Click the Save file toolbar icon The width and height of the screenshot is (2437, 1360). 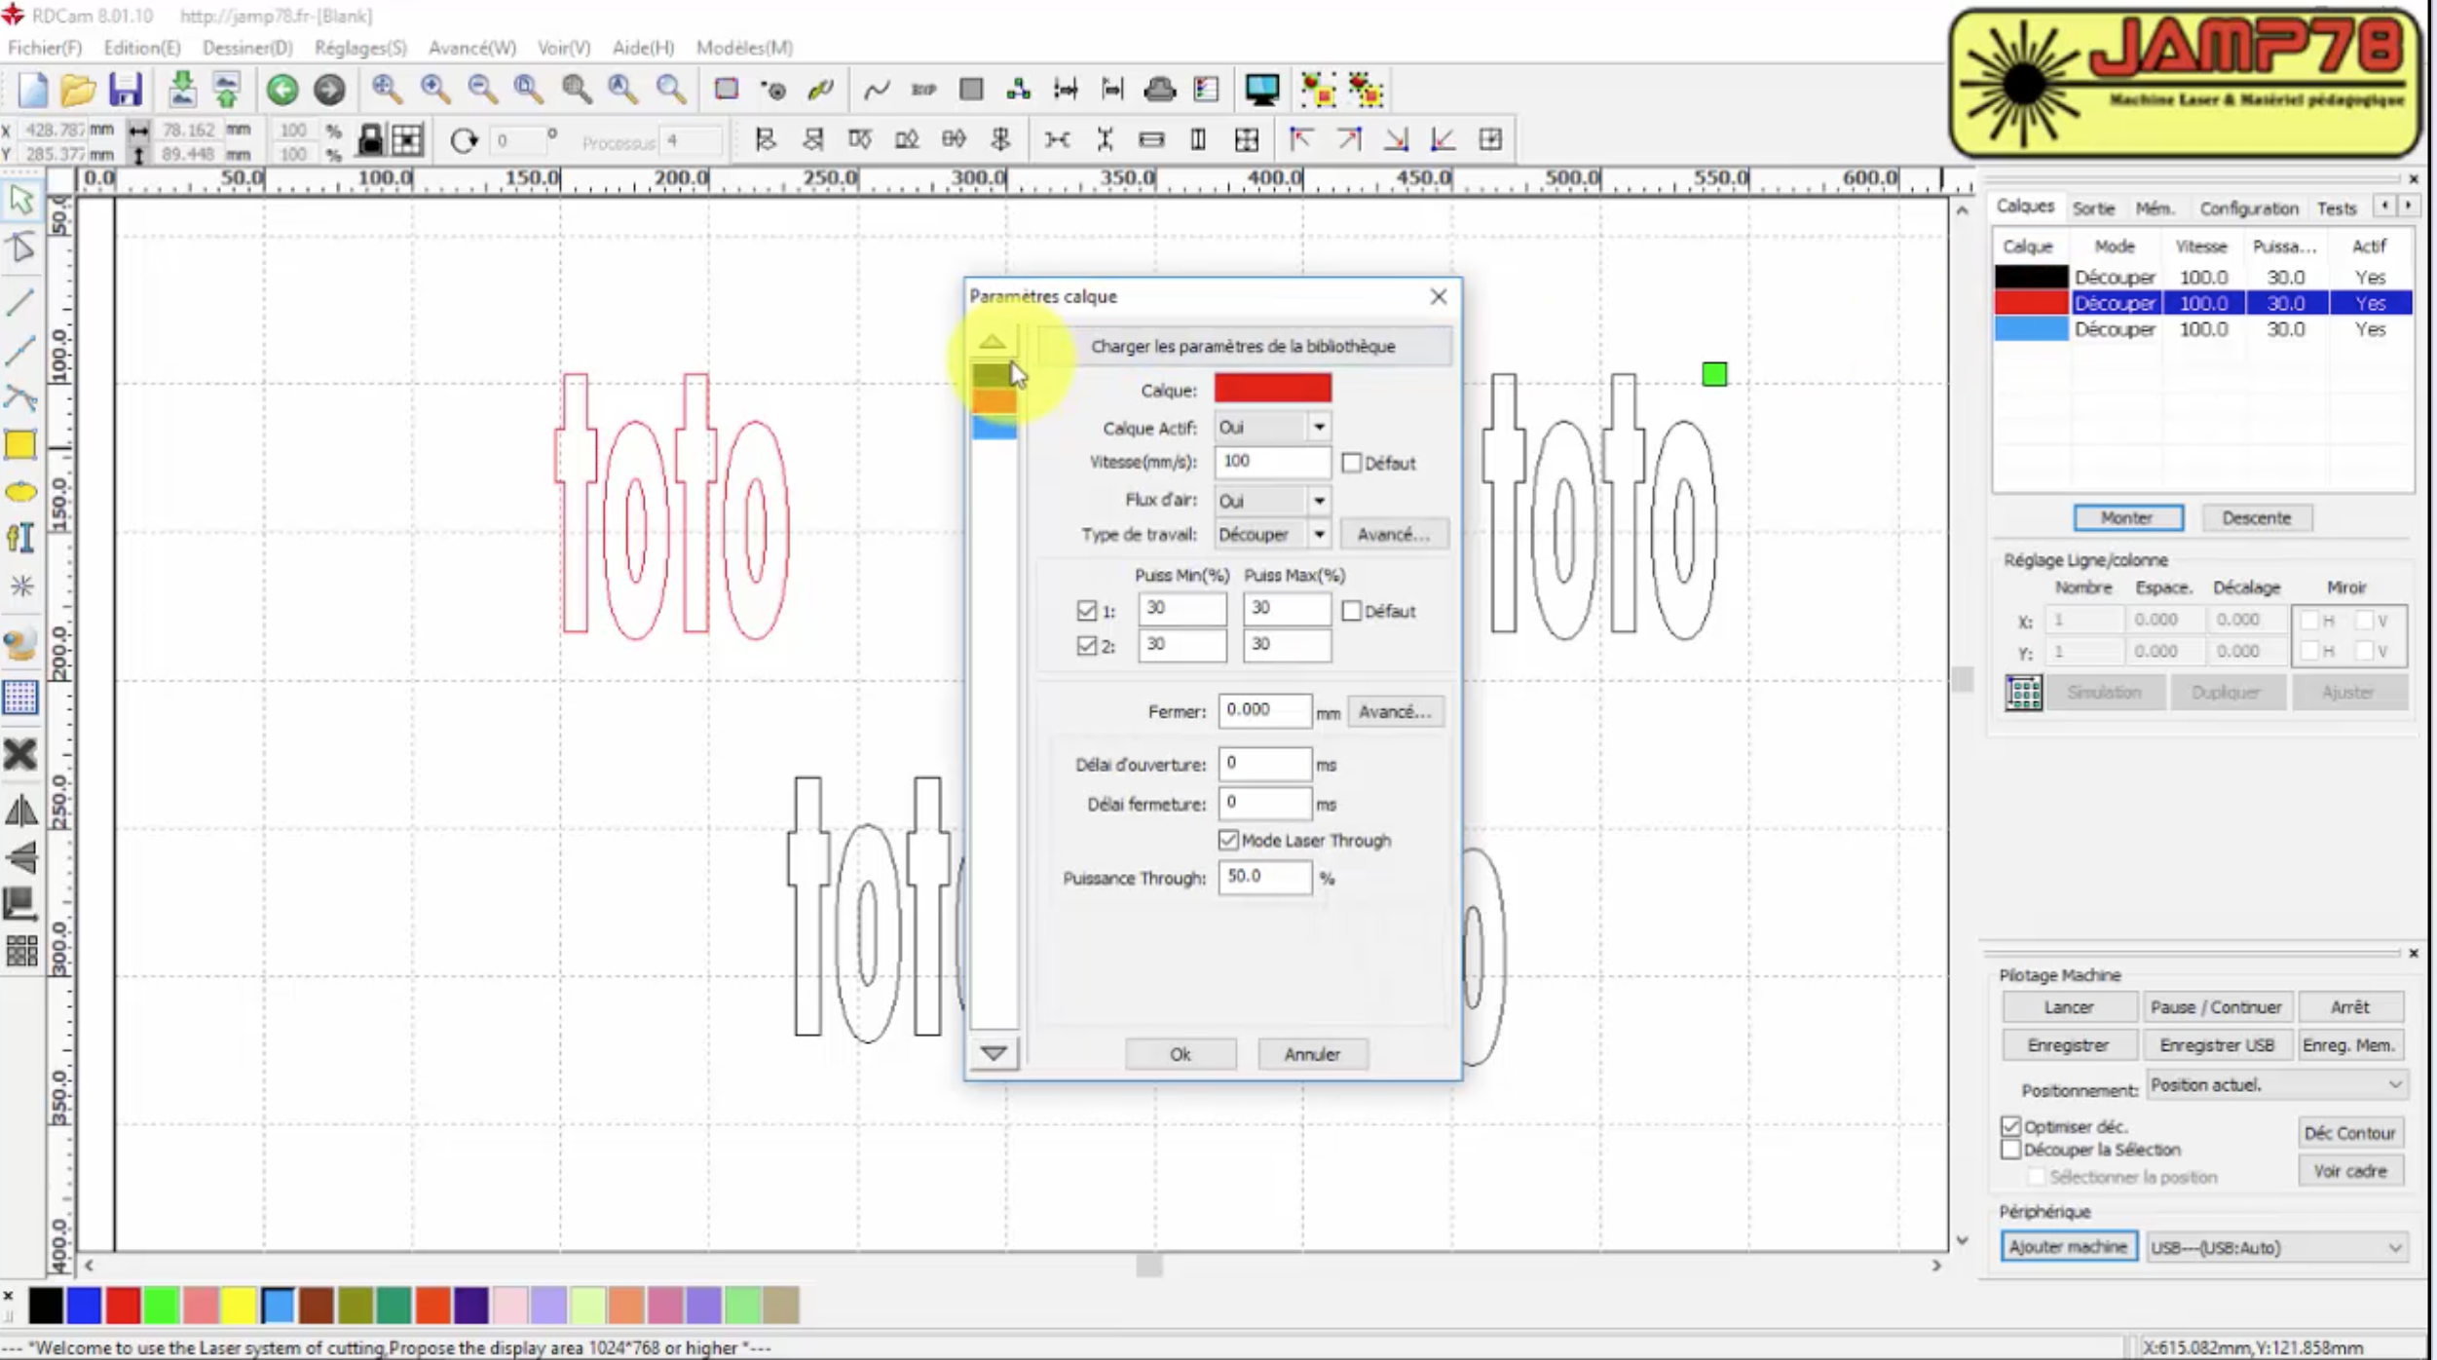tap(125, 90)
